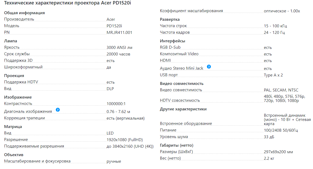Click the part number value MR.JR411.001
The height and width of the screenshot is (169, 313).
119,33
